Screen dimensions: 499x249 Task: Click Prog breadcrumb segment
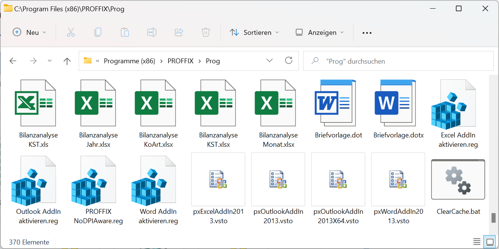213,61
